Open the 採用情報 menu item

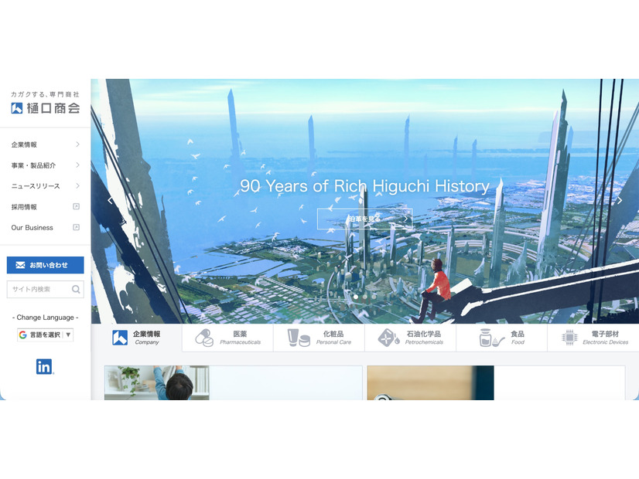pos(45,207)
